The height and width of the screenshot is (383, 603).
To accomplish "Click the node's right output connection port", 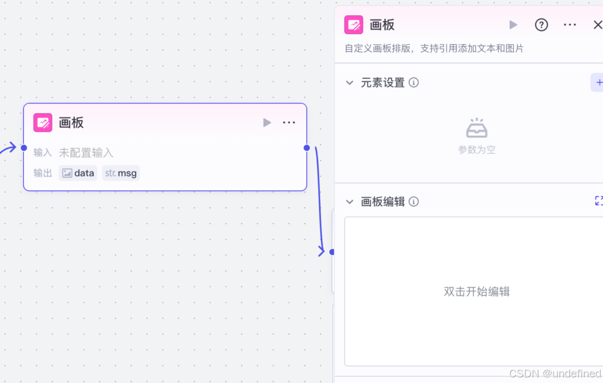I will (307, 147).
